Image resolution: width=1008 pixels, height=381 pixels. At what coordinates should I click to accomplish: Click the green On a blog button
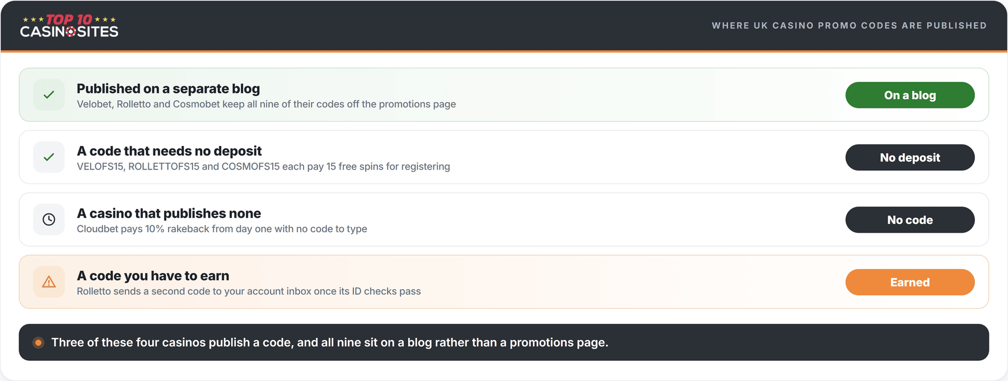click(x=910, y=95)
